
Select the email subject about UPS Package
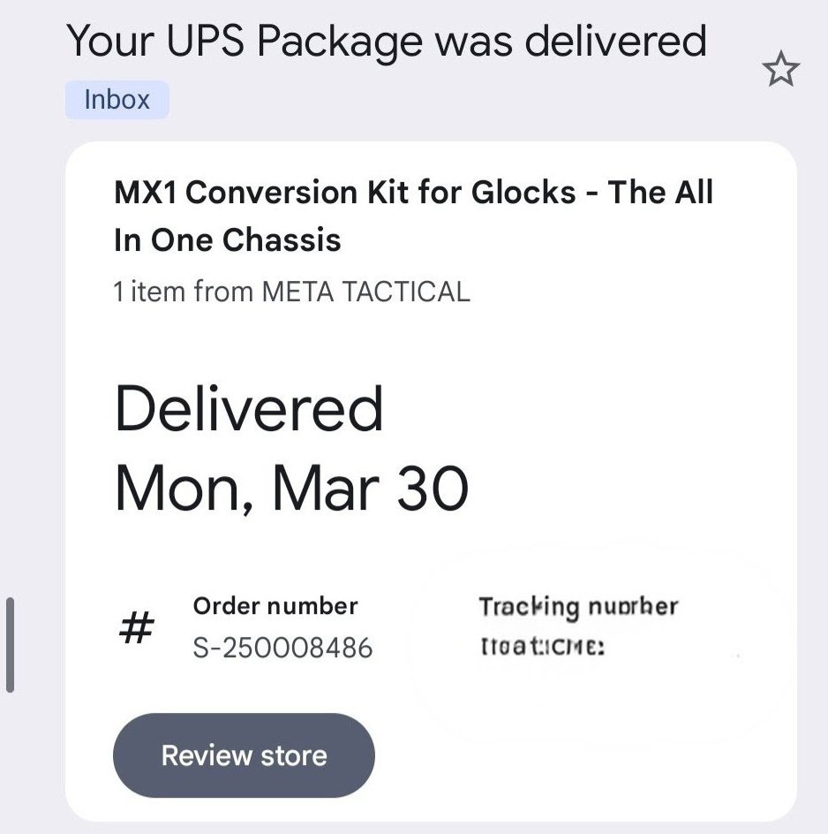(x=387, y=41)
